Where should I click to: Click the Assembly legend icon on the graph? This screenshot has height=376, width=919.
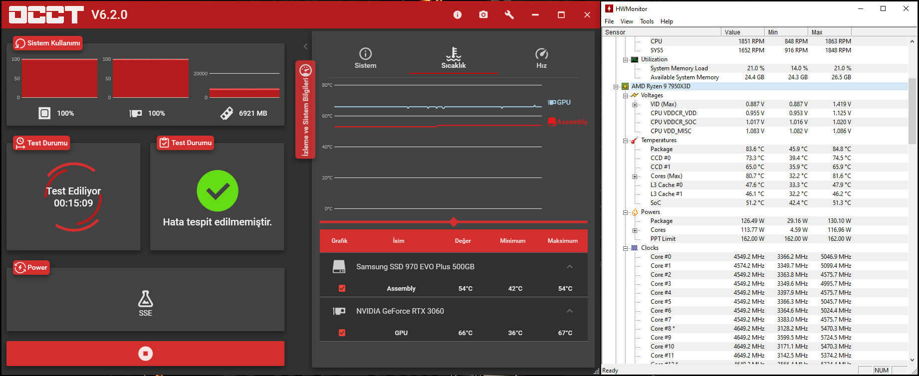tap(552, 122)
